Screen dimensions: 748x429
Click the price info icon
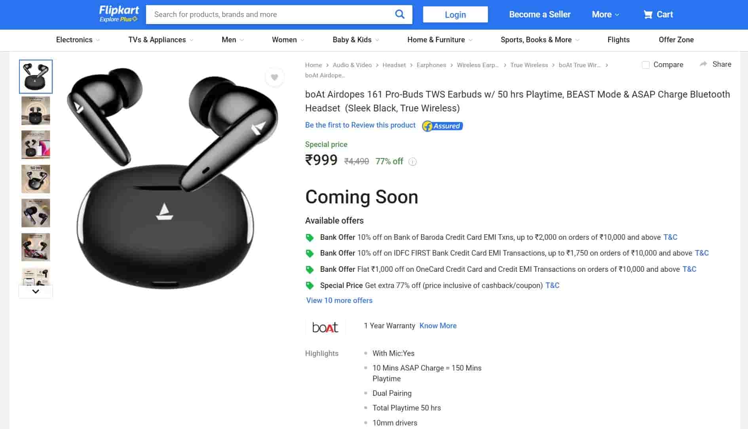412,162
